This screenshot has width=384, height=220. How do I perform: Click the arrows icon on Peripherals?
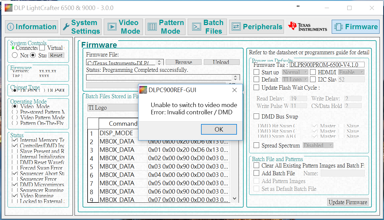tap(236, 27)
